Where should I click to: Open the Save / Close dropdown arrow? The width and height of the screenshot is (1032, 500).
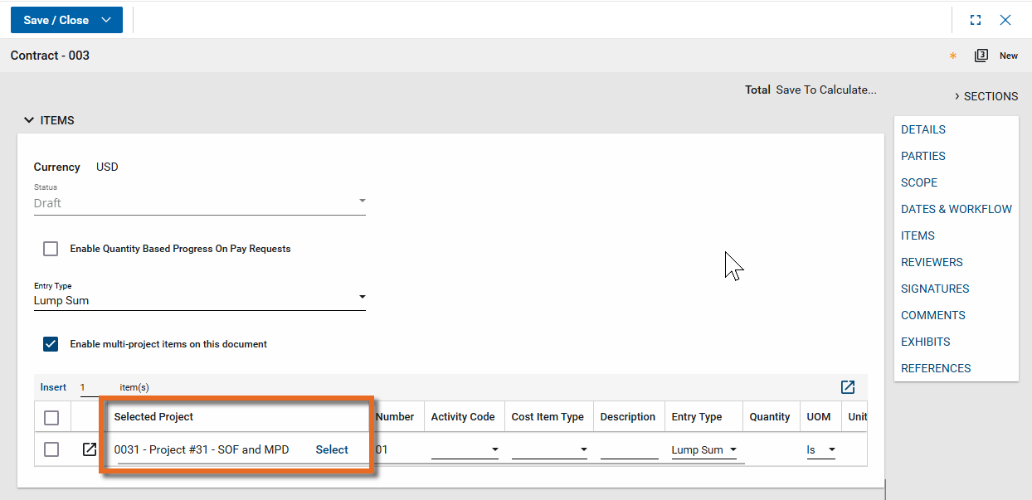click(x=106, y=20)
